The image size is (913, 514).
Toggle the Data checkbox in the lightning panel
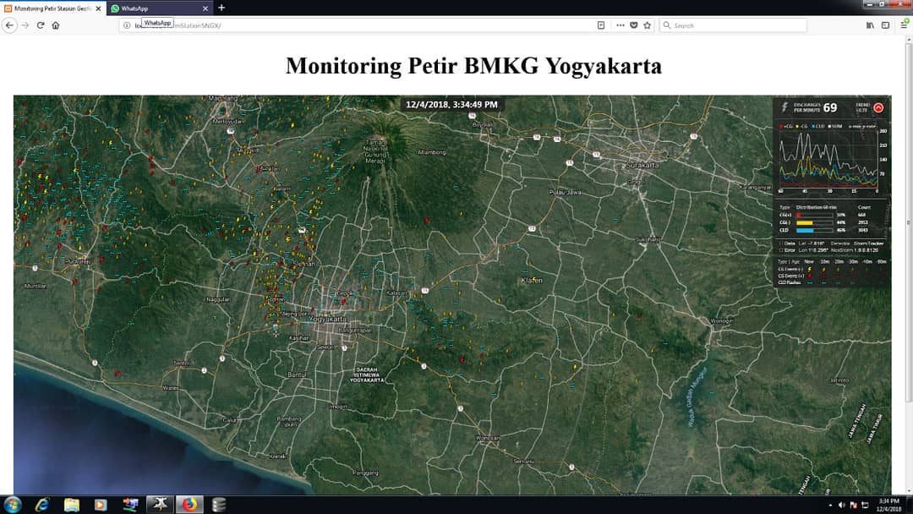[781, 243]
